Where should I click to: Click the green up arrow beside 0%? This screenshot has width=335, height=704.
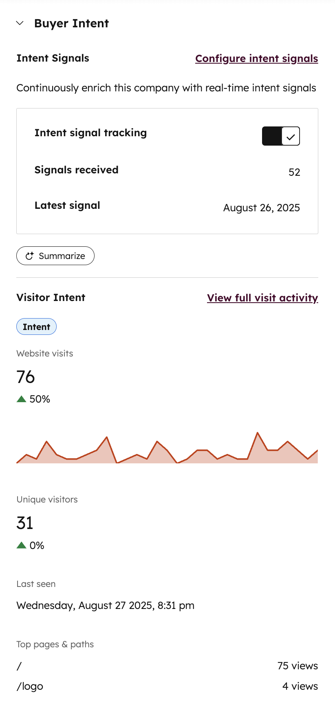tap(22, 545)
